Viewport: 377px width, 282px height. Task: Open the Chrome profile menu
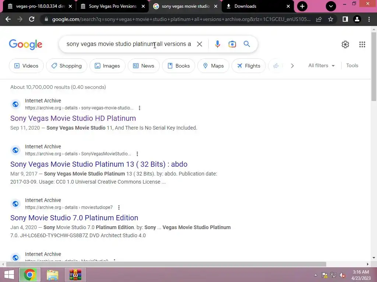point(357,19)
